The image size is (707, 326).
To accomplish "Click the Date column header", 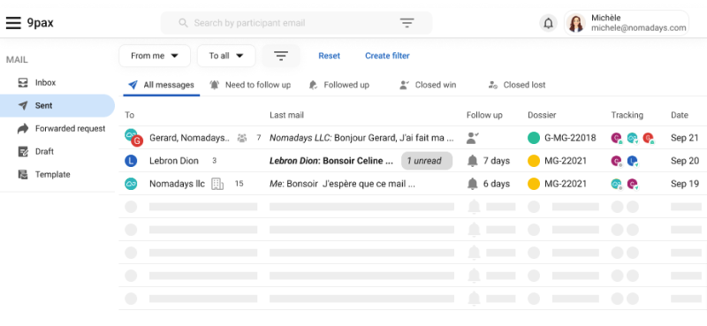I will tap(679, 115).
